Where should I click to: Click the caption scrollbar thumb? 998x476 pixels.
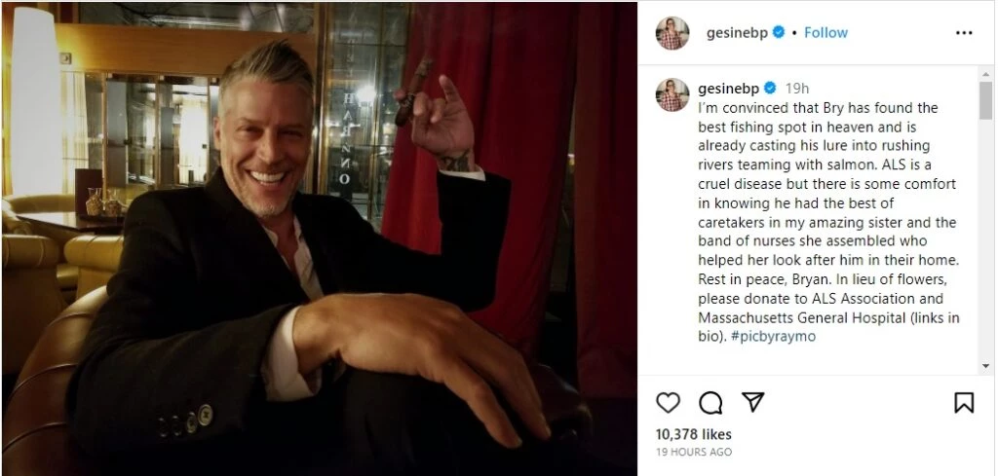[986, 100]
